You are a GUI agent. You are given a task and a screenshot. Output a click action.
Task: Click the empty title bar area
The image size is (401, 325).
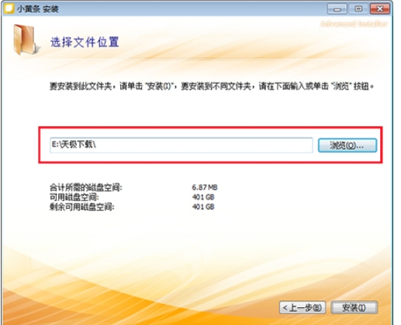pos(192,9)
